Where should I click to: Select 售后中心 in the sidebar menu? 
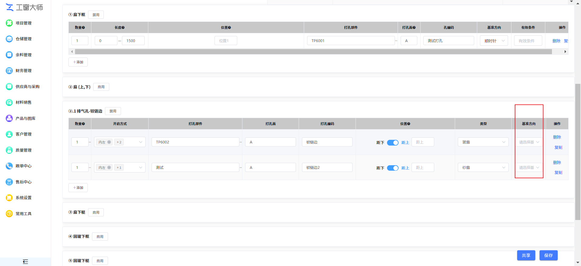click(x=24, y=182)
